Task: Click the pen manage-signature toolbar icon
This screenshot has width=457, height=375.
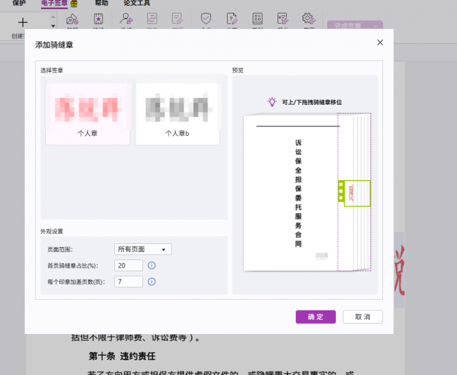Action: click(73, 19)
